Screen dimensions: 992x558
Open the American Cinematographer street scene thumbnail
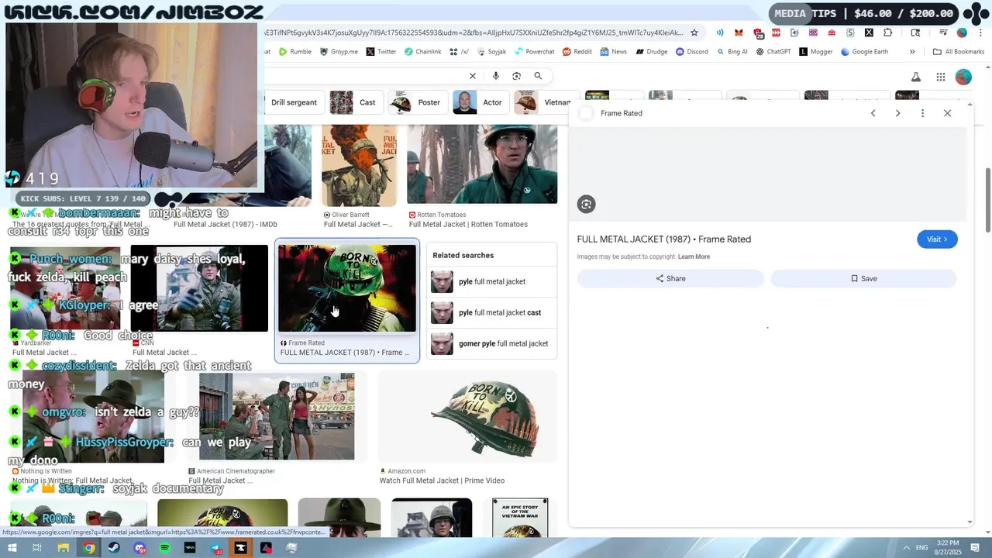point(277,416)
